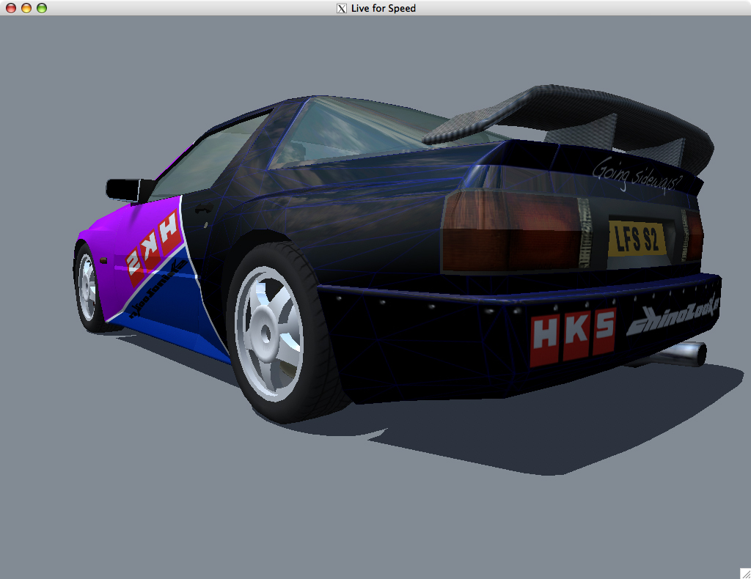Click the resize grip in window corner

[745, 573]
